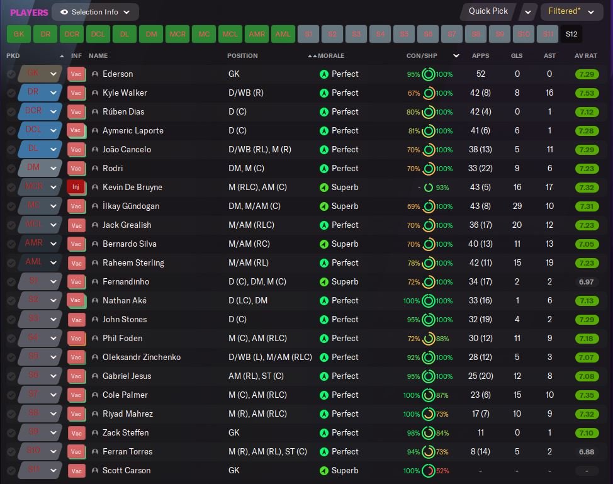613x484 pixels.
Task: Open the AMR position dropdown for Bernardo Silva
Action: click(40, 243)
